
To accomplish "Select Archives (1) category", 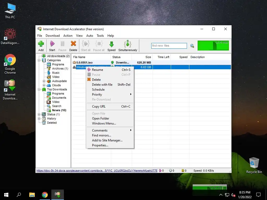I will [60, 68].
